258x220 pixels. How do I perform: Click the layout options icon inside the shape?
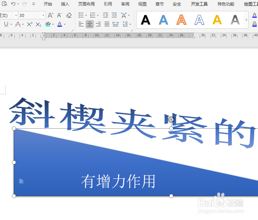point(21,181)
